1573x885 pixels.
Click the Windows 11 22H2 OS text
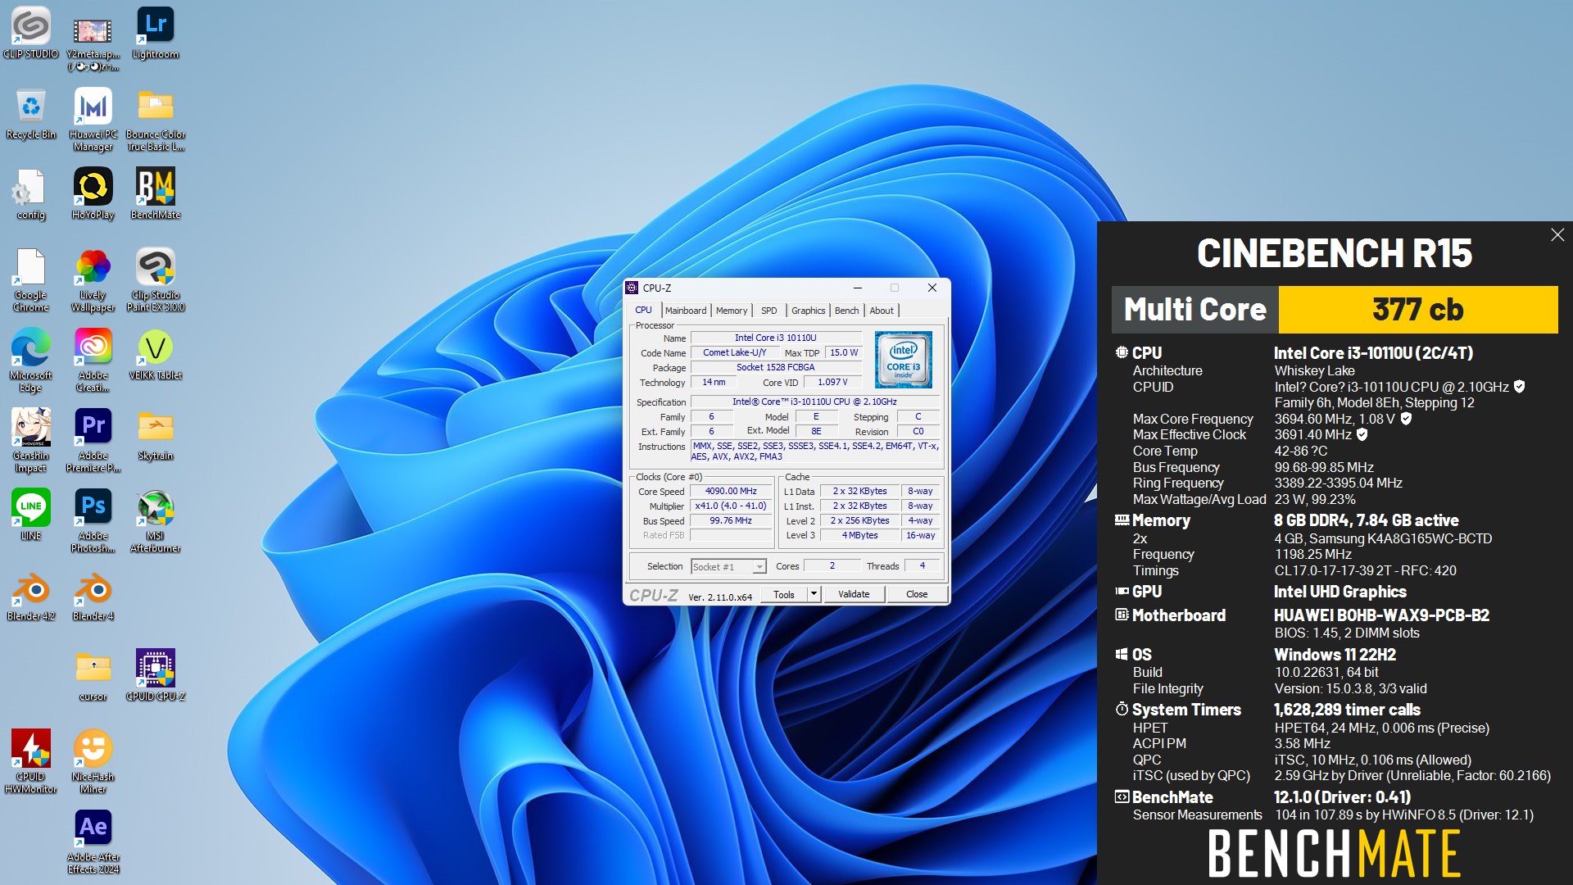1335,655
